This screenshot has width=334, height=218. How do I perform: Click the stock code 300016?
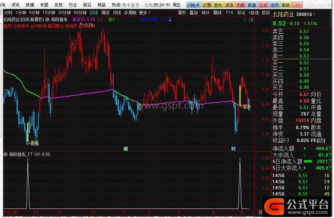304,14
